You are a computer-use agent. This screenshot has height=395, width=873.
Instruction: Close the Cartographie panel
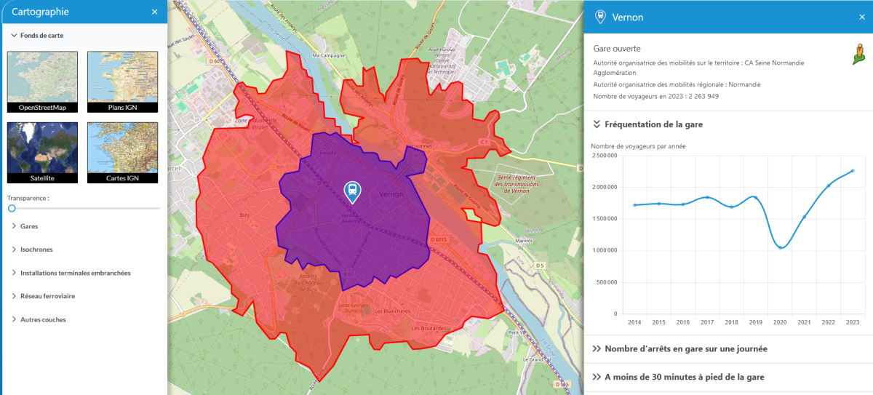154,12
